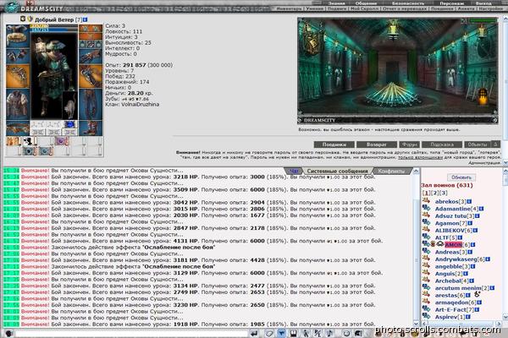The image size is (508, 338).
Task: Click the music note sound icon
Action: (330, 333)
